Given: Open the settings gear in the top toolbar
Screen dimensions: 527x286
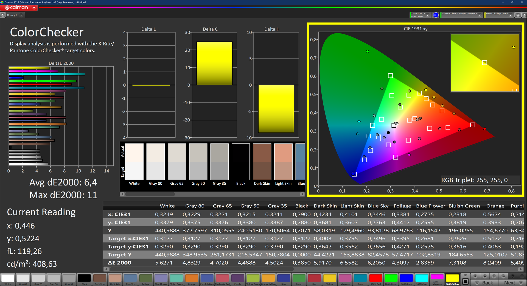Looking at the screenshot, I should (x=518, y=15).
